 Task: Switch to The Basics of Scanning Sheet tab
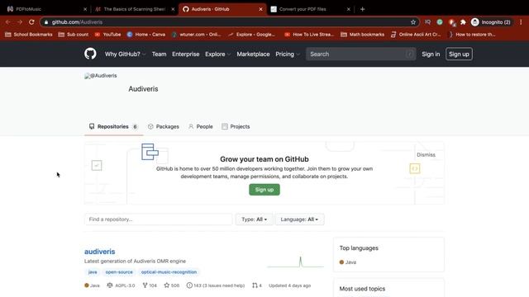coord(134,9)
